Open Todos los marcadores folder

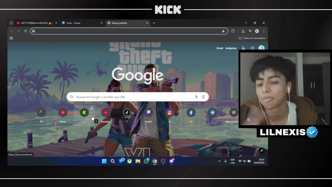252,38
